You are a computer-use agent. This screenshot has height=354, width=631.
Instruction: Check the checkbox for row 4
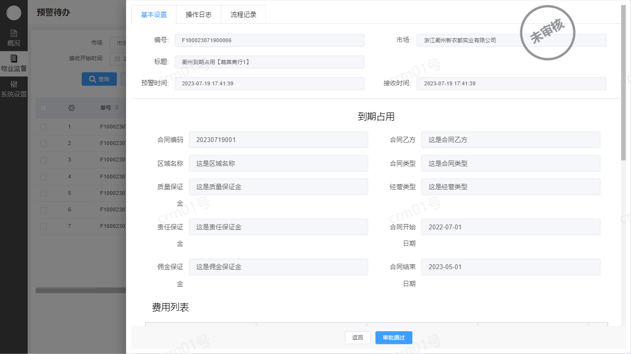point(43,177)
